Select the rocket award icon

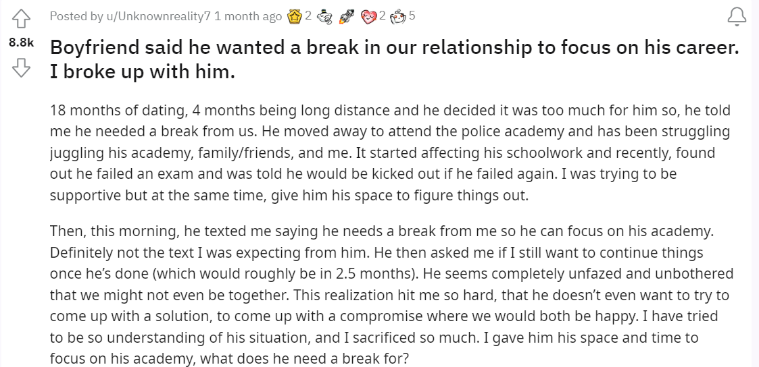click(345, 16)
